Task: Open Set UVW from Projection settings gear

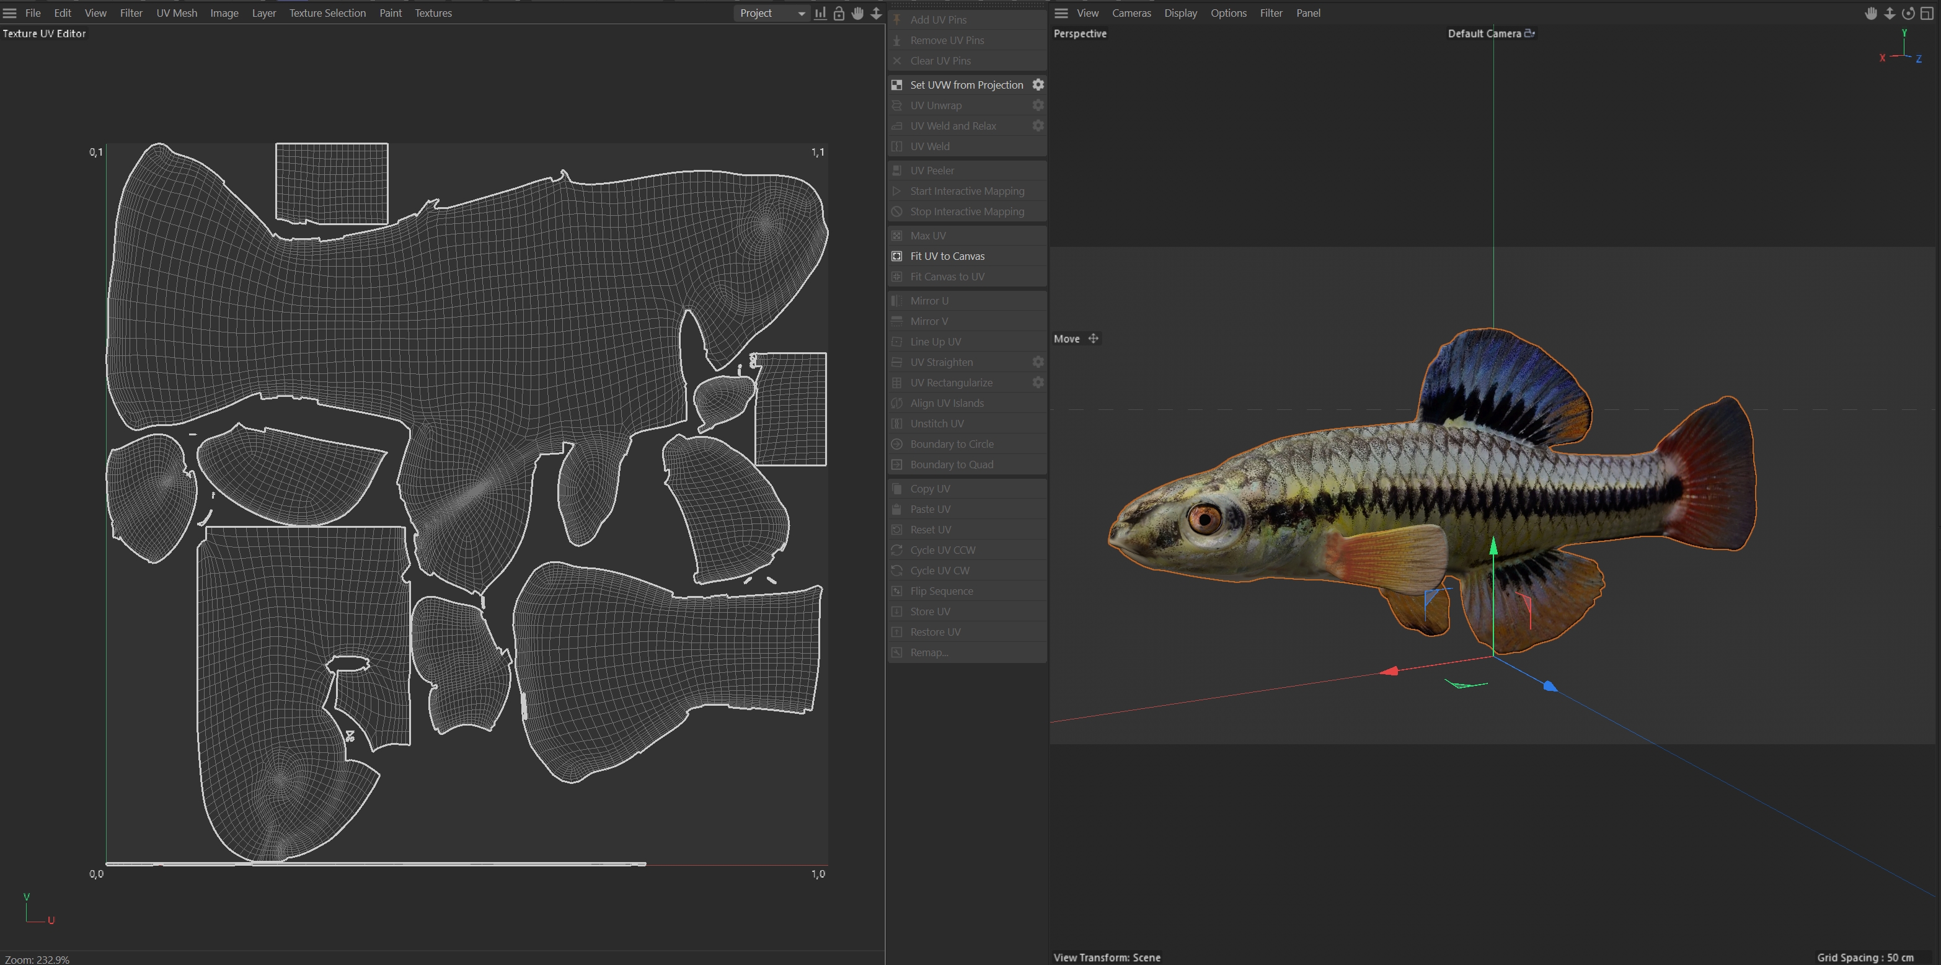Action: coord(1038,84)
